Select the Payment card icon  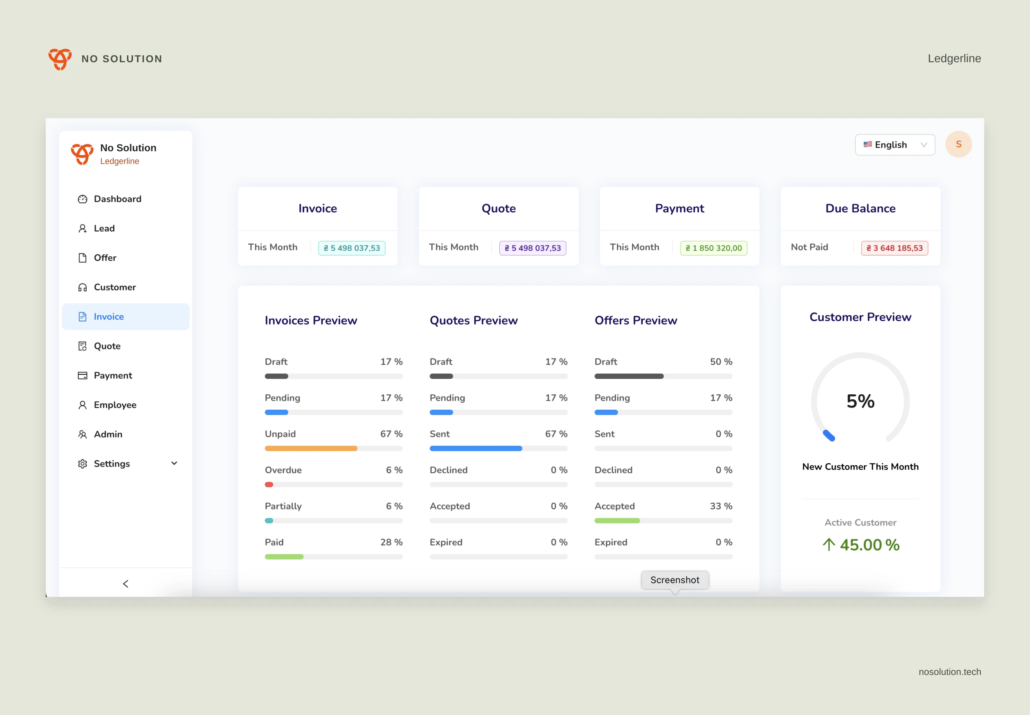pos(83,375)
